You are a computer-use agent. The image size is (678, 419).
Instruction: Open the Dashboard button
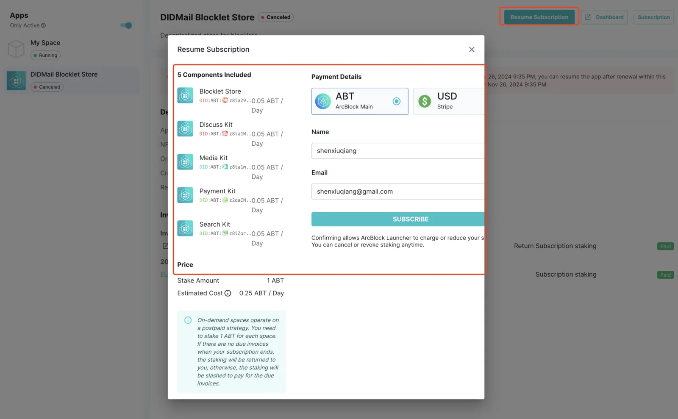tap(604, 17)
